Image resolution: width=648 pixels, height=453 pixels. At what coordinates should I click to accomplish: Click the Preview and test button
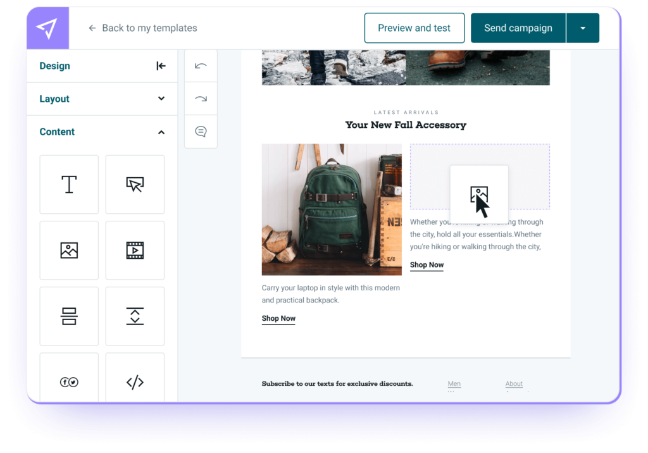[x=414, y=28]
